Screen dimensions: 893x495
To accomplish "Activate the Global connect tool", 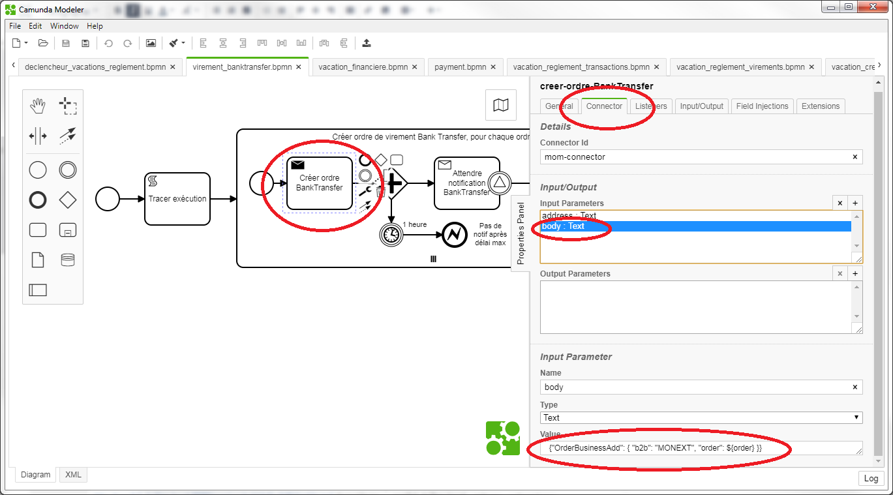I will click(67, 136).
